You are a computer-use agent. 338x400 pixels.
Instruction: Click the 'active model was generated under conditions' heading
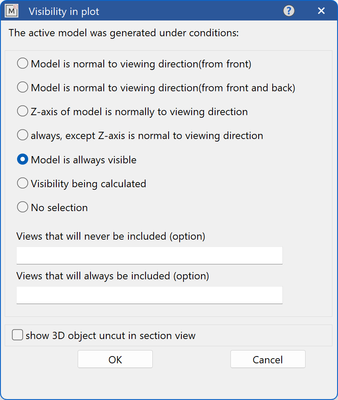[124, 33]
